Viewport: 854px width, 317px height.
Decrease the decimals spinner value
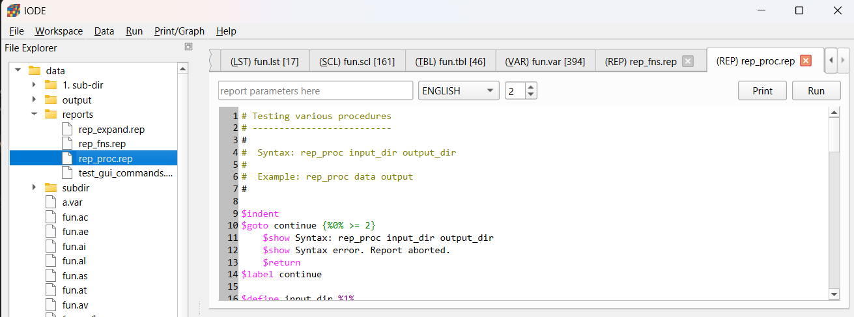coord(531,95)
